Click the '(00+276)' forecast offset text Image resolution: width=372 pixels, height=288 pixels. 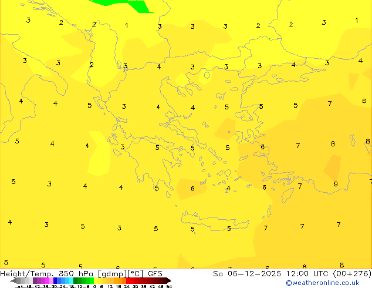(353, 273)
